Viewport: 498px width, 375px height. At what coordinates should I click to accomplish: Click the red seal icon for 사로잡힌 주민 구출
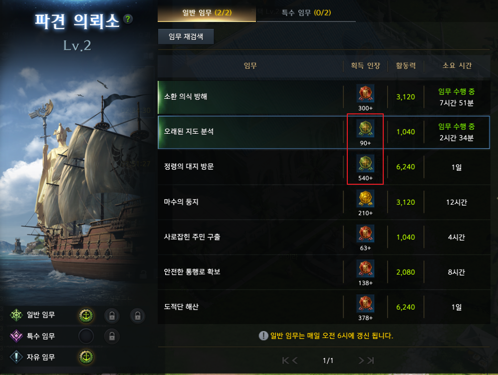tap(365, 233)
